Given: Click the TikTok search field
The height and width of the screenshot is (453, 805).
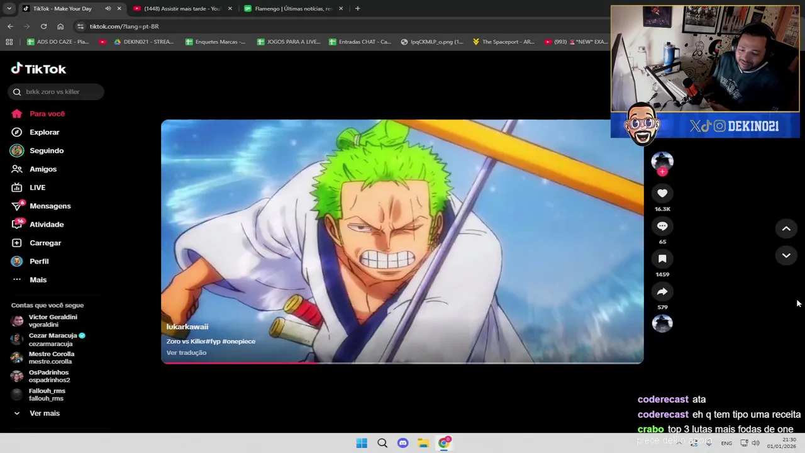Looking at the screenshot, I should click(x=56, y=92).
